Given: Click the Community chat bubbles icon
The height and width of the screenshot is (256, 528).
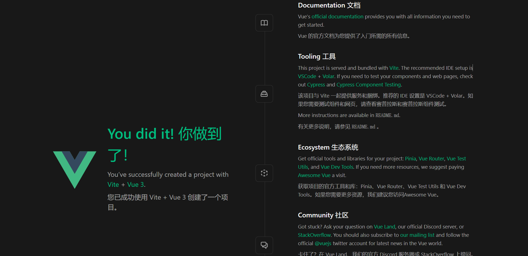Looking at the screenshot, I should pos(264,245).
